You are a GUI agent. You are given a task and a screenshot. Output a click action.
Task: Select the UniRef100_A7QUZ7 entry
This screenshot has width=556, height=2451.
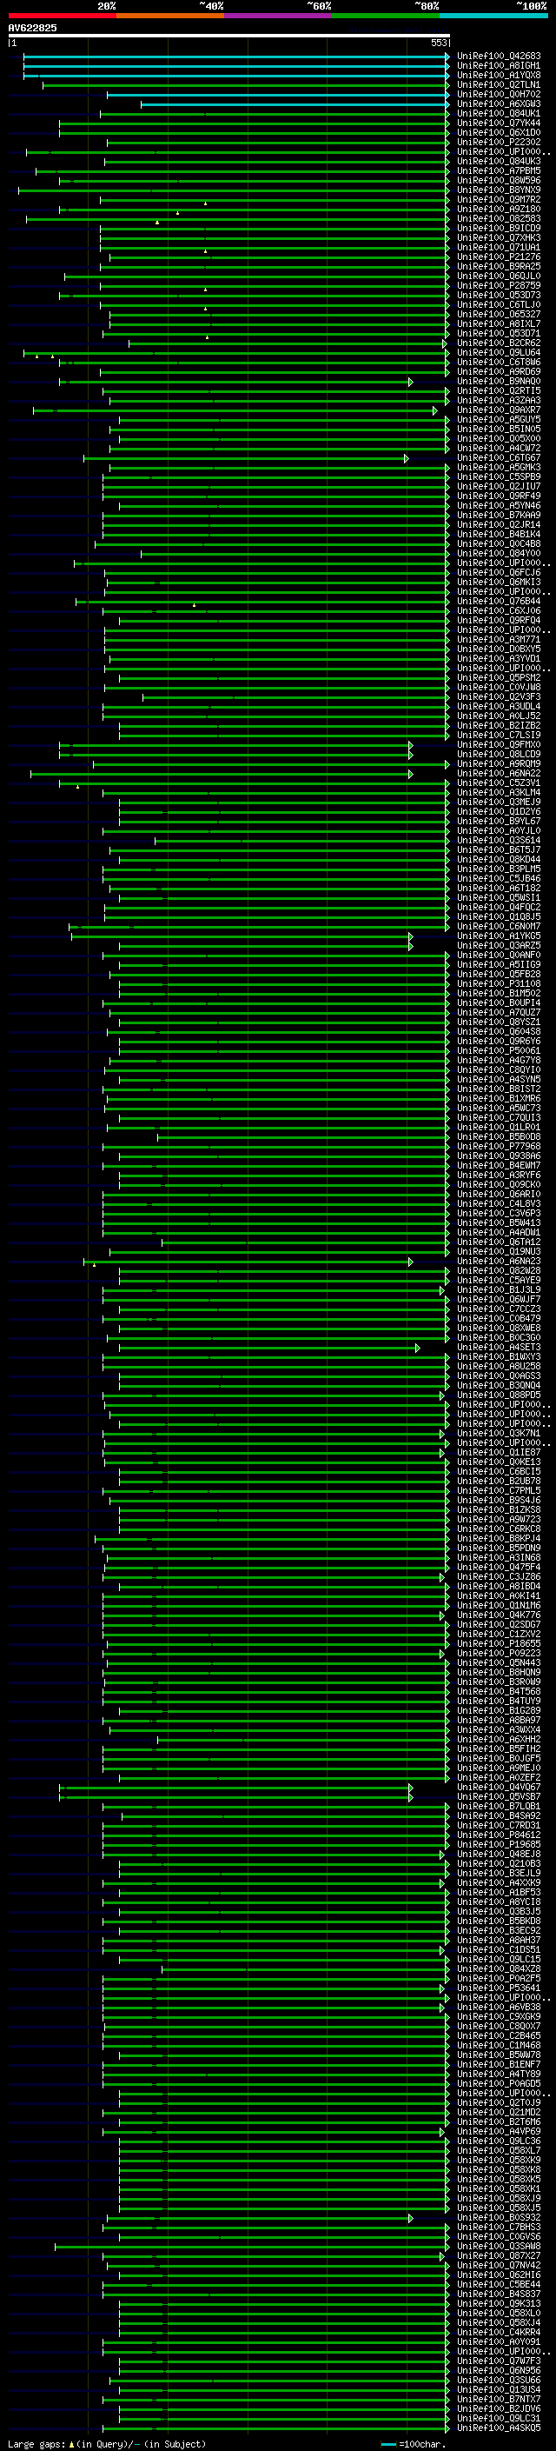click(499, 1012)
